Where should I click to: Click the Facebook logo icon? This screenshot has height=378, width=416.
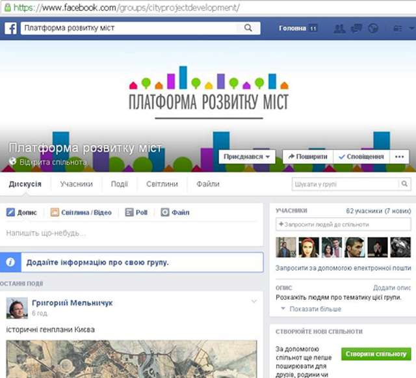pos(10,29)
